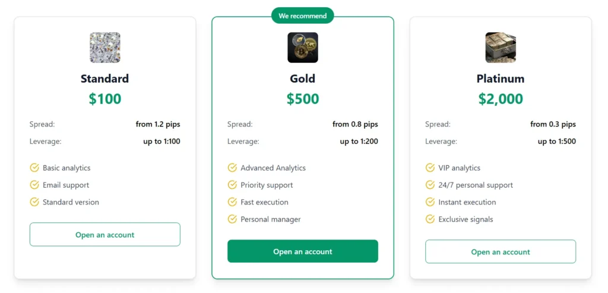Image resolution: width=608 pixels, height=293 pixels.
Task: Click the VIP analytics checkmark icon
Action: 430,168
